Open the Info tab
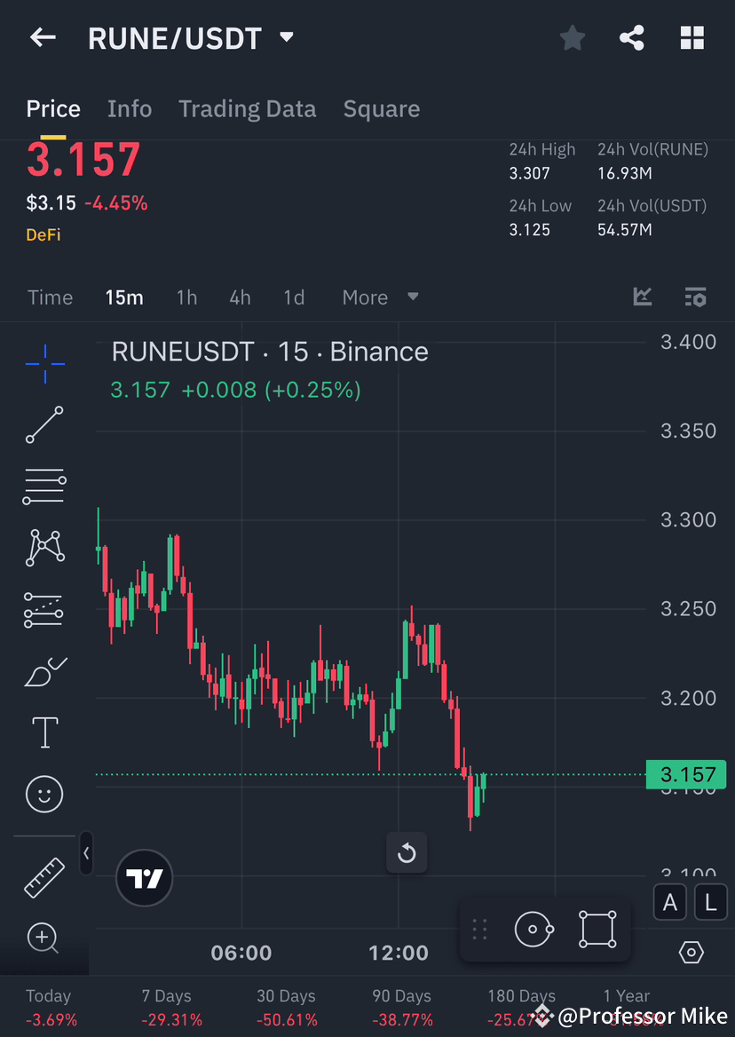 [x=129, y=108]
